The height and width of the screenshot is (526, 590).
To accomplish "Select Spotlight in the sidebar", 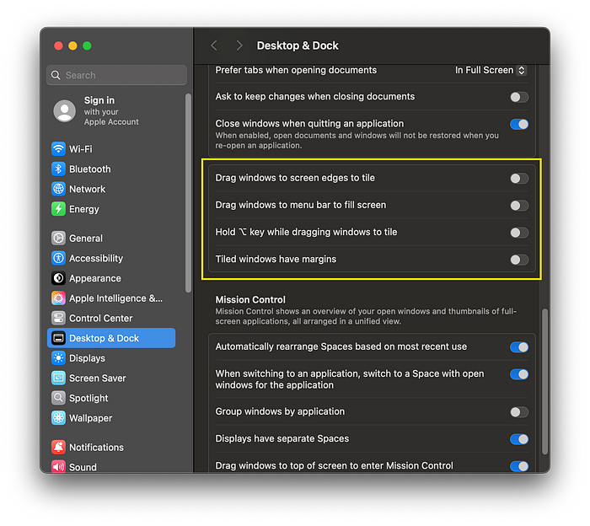I will point(111,398).
